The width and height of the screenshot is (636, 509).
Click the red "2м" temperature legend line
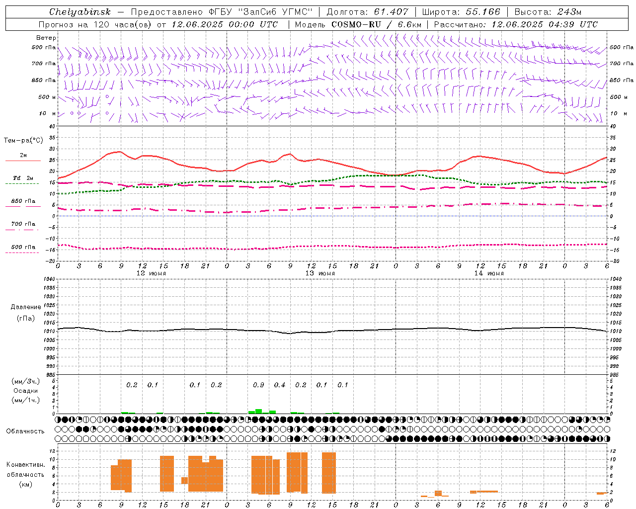pos(23,161)
